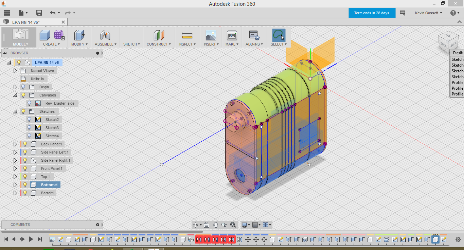Click the Inspect measure ruler icon

tap(187, 35)
